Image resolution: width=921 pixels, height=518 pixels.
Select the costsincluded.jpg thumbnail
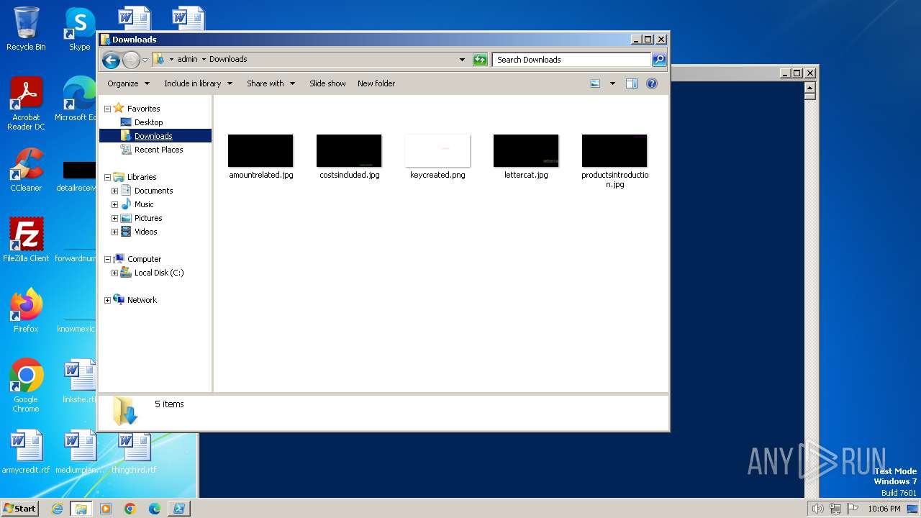coord(349,150)
